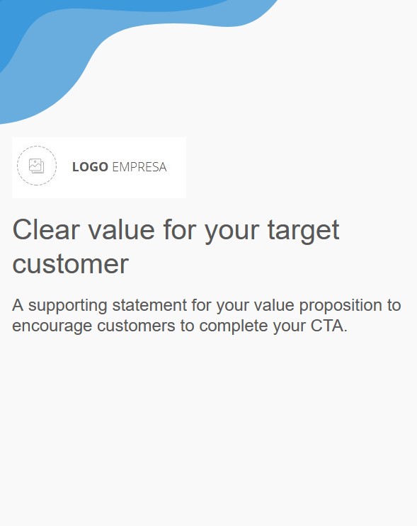Click the image placeholder icon in the logo

(x=37, y=166)
